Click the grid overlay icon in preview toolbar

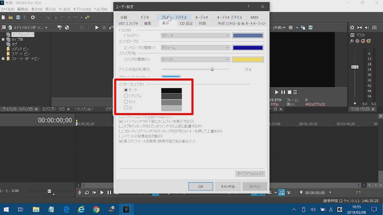290,27
